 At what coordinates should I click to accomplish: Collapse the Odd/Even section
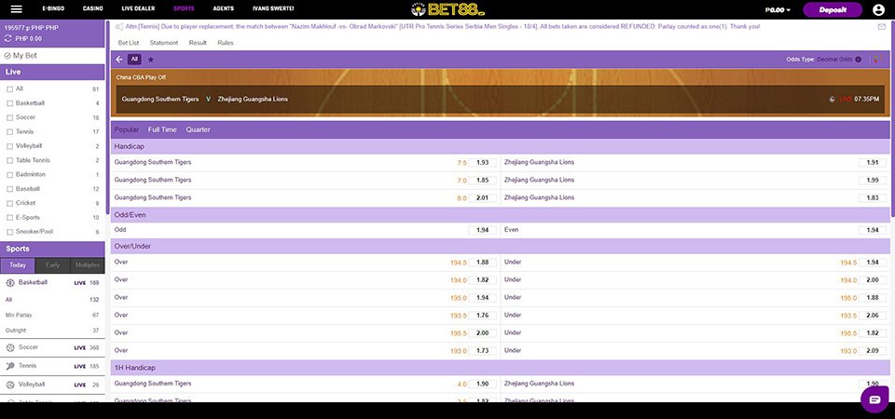[500, 215]
